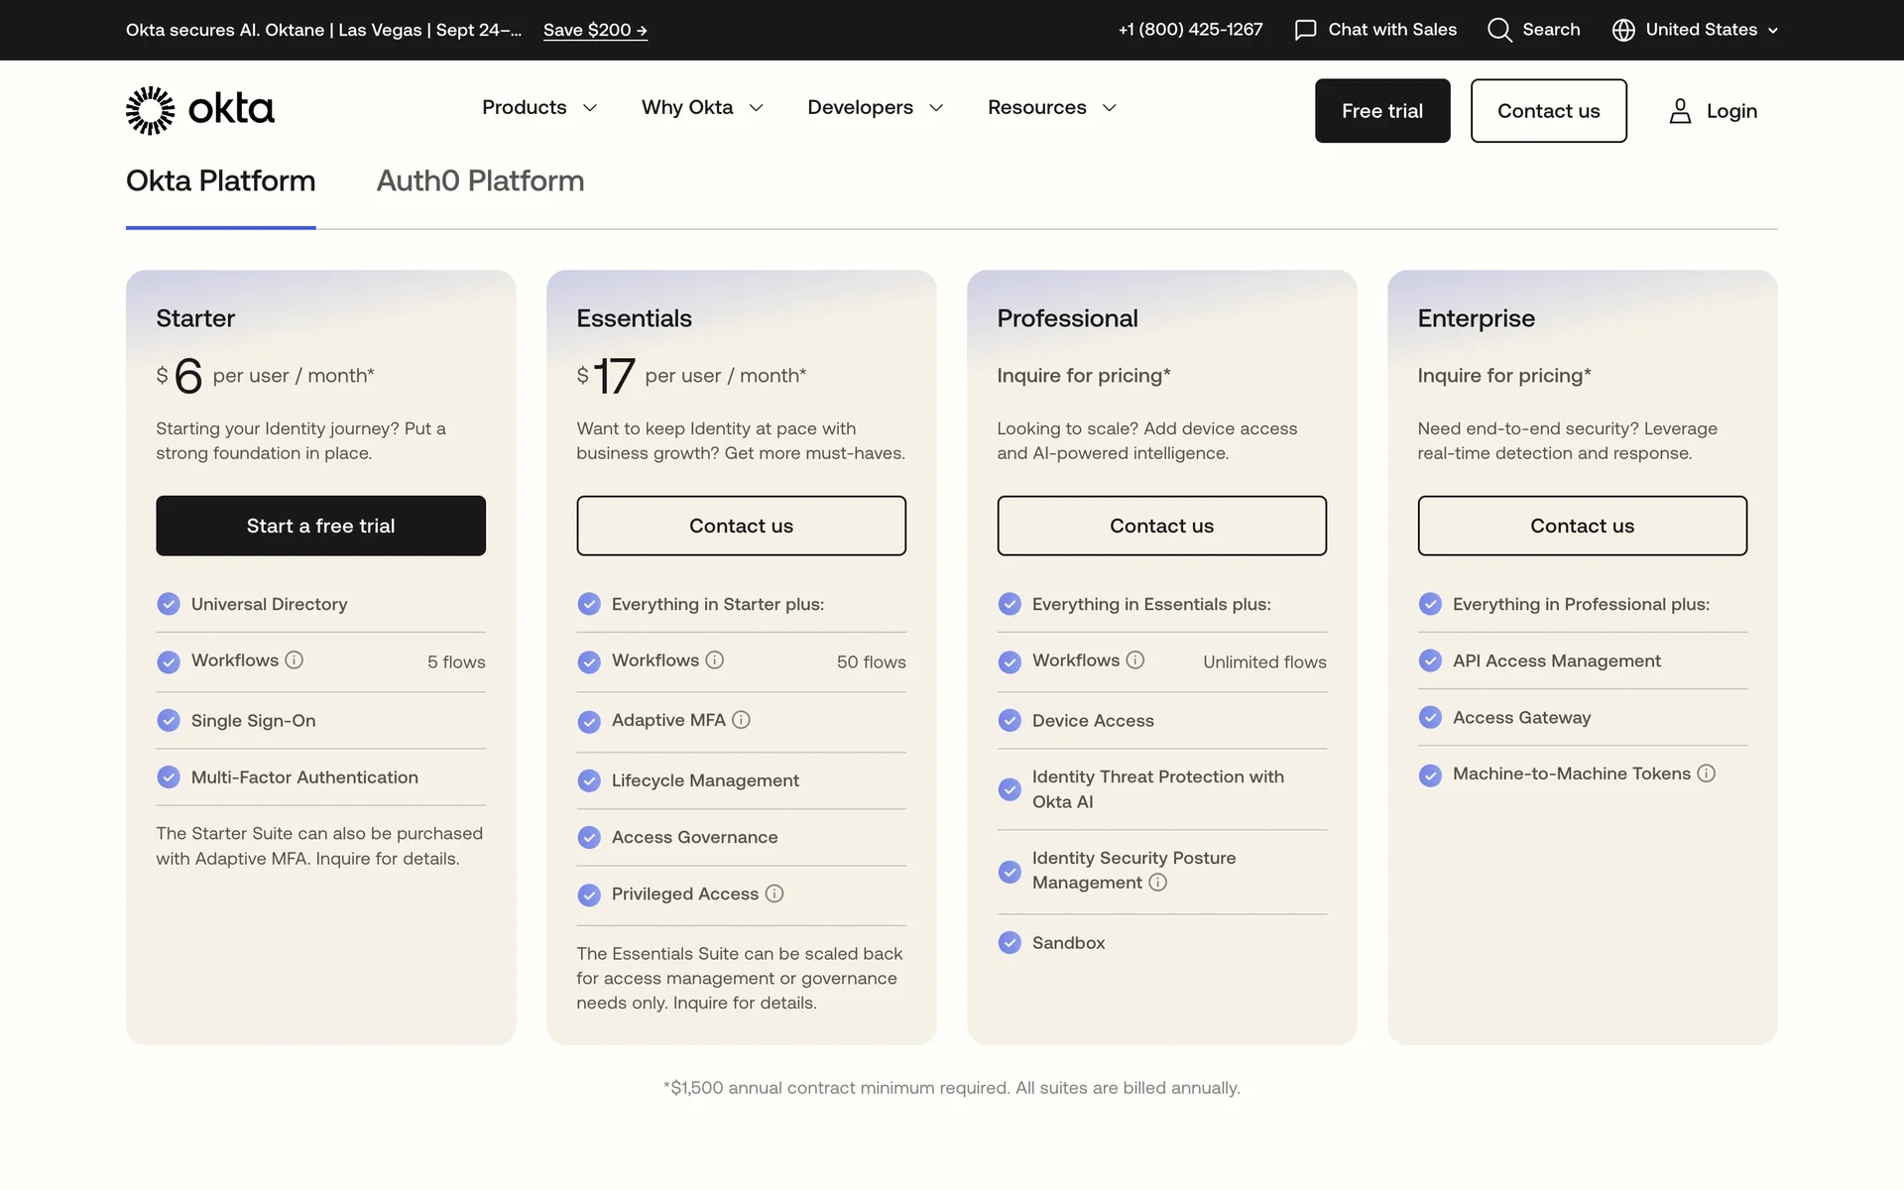Click checkmark beside Sandbox feature
Image resolution: width=1904 pixels, height=1190 pixels.
coord(1010,943)
